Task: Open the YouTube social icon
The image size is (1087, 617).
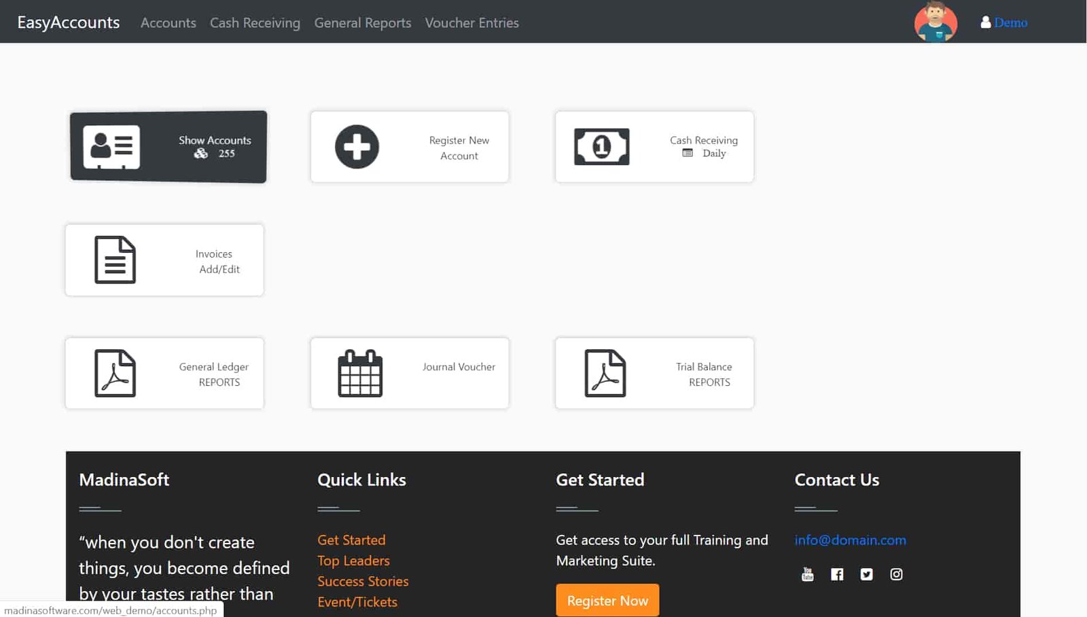Action: [x=807, y=575]
